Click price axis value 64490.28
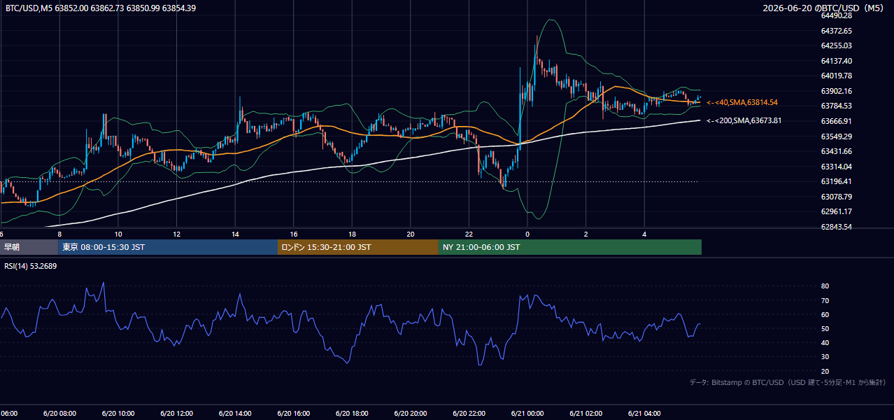 tap(837, 15)
